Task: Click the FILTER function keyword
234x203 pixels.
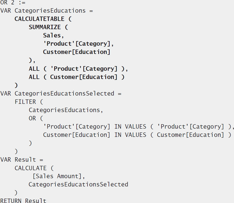Action: pos(25,102)
